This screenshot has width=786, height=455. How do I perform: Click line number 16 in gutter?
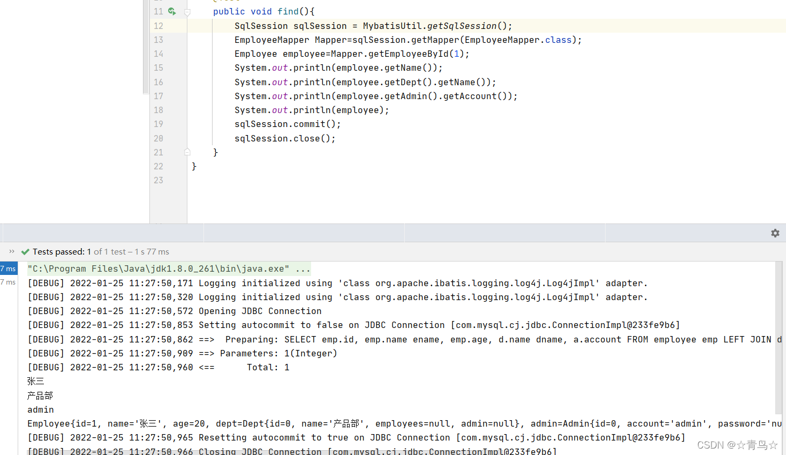(x=158, y=82)
